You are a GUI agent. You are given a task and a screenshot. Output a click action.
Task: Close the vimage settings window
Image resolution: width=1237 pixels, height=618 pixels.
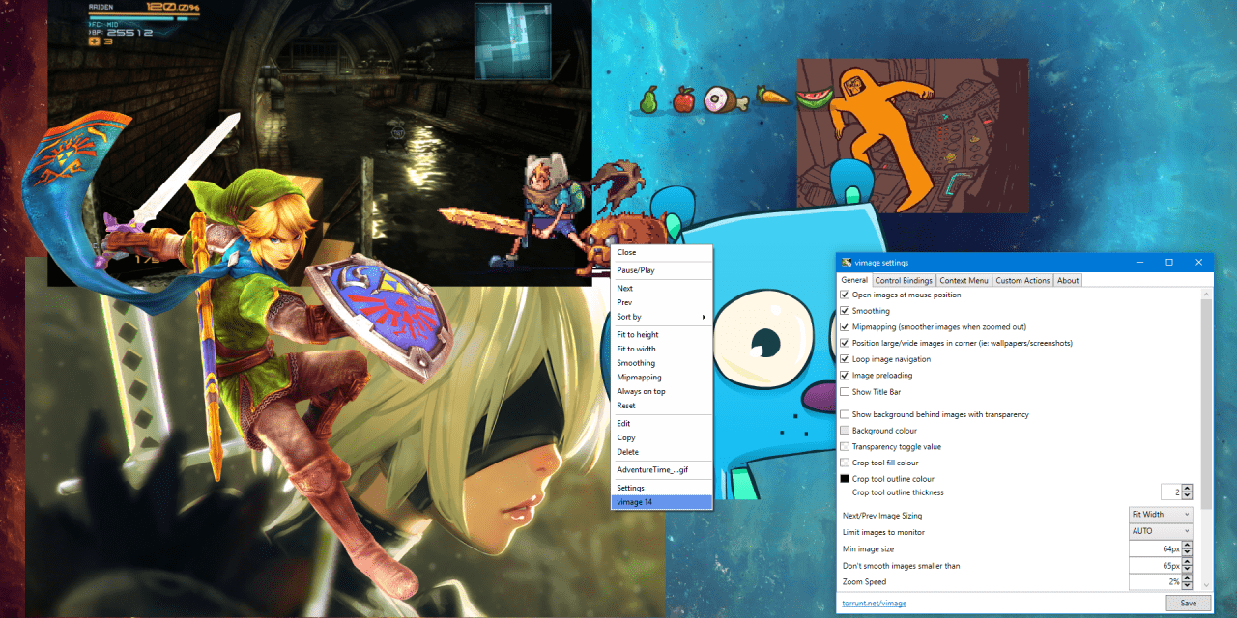tap(1199, 262)
